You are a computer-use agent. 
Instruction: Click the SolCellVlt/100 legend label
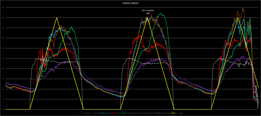(x=166, y=113)
